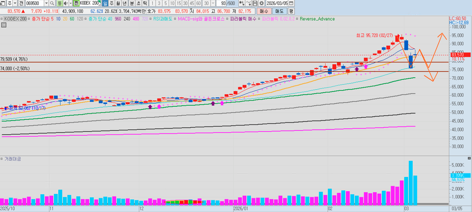This screenshot has height=212, width=472.
Task: Click the 43,909,100 volume value
Action: pos(73,11)
